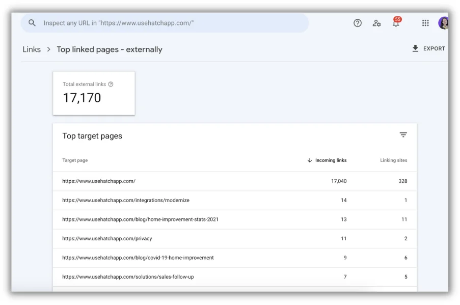Click the EXPORT button
This screenshot has height=305, width=460.
coord(428,48)
